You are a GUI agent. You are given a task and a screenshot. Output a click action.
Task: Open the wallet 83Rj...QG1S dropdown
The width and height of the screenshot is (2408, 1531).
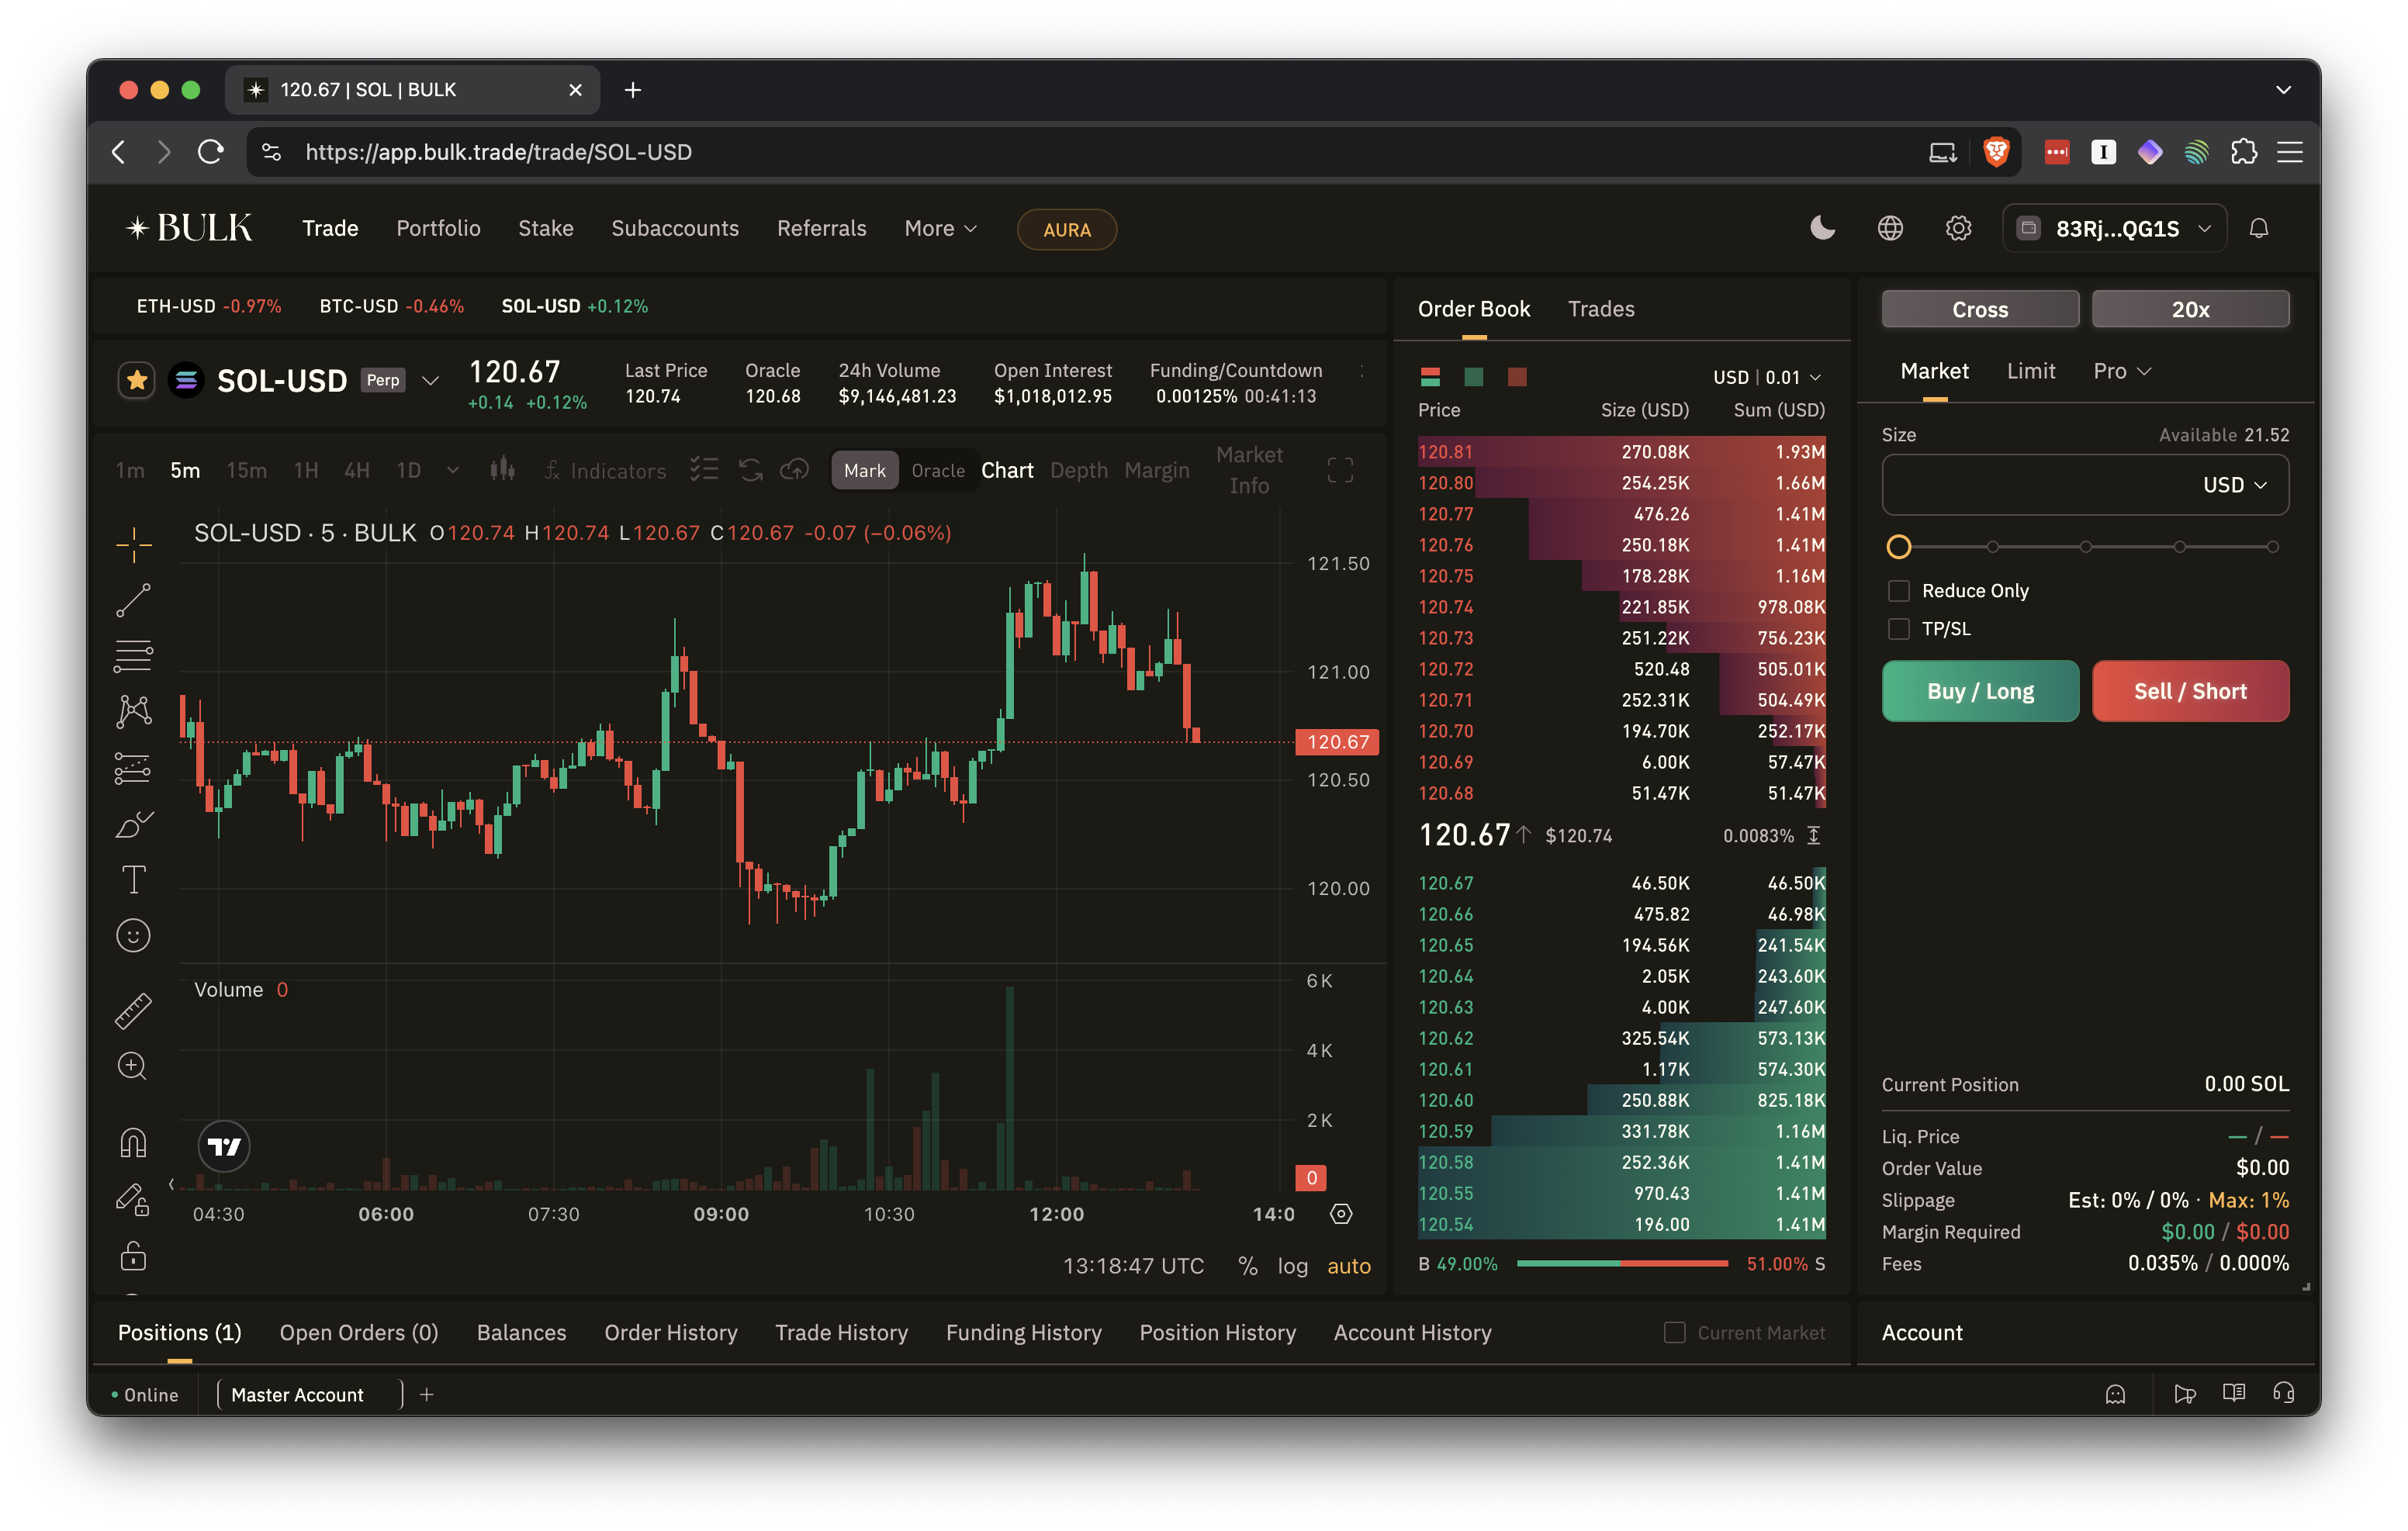pos(2114,229)
